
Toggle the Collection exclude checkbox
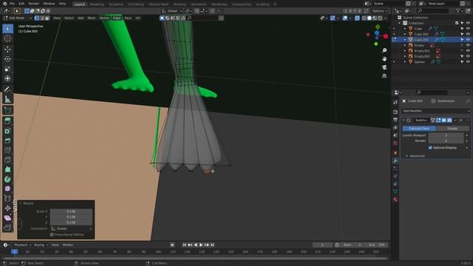coord(457,23)
